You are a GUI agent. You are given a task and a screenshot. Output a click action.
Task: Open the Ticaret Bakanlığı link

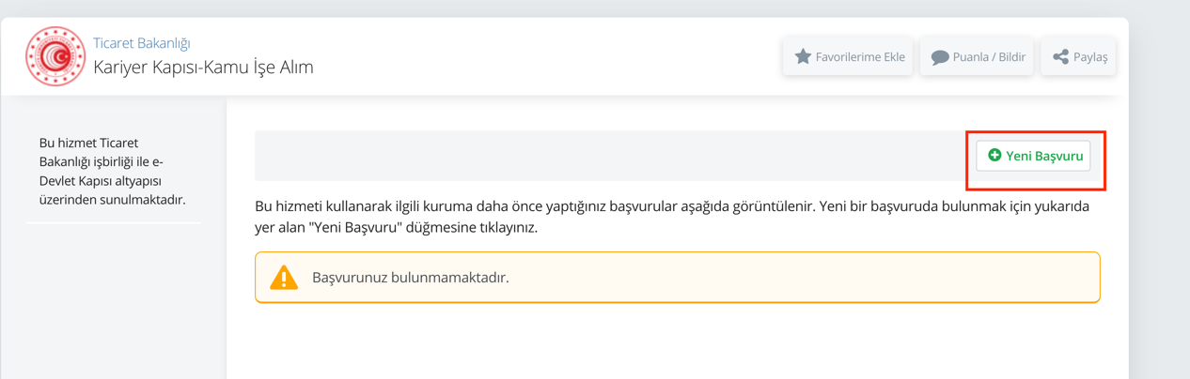point(142,43)
